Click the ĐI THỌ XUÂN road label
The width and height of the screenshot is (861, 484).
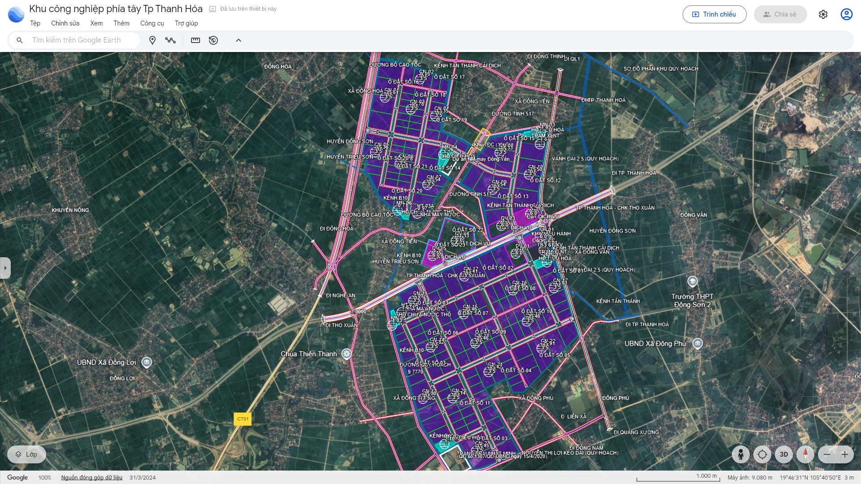pyautogui.click(x=341, y=325)
